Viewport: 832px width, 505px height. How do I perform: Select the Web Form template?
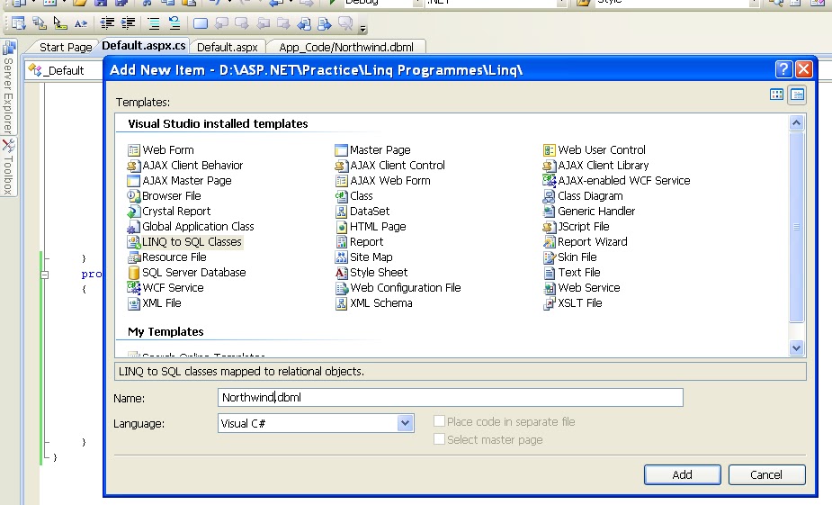pos(161,149)
